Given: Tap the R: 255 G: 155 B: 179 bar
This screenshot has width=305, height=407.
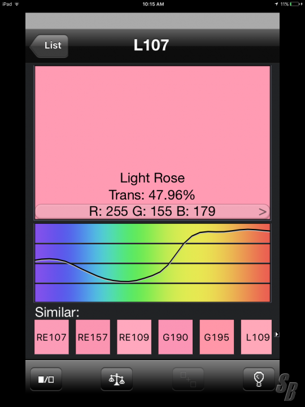Looking at the screenshot, I should click(152, 211).
